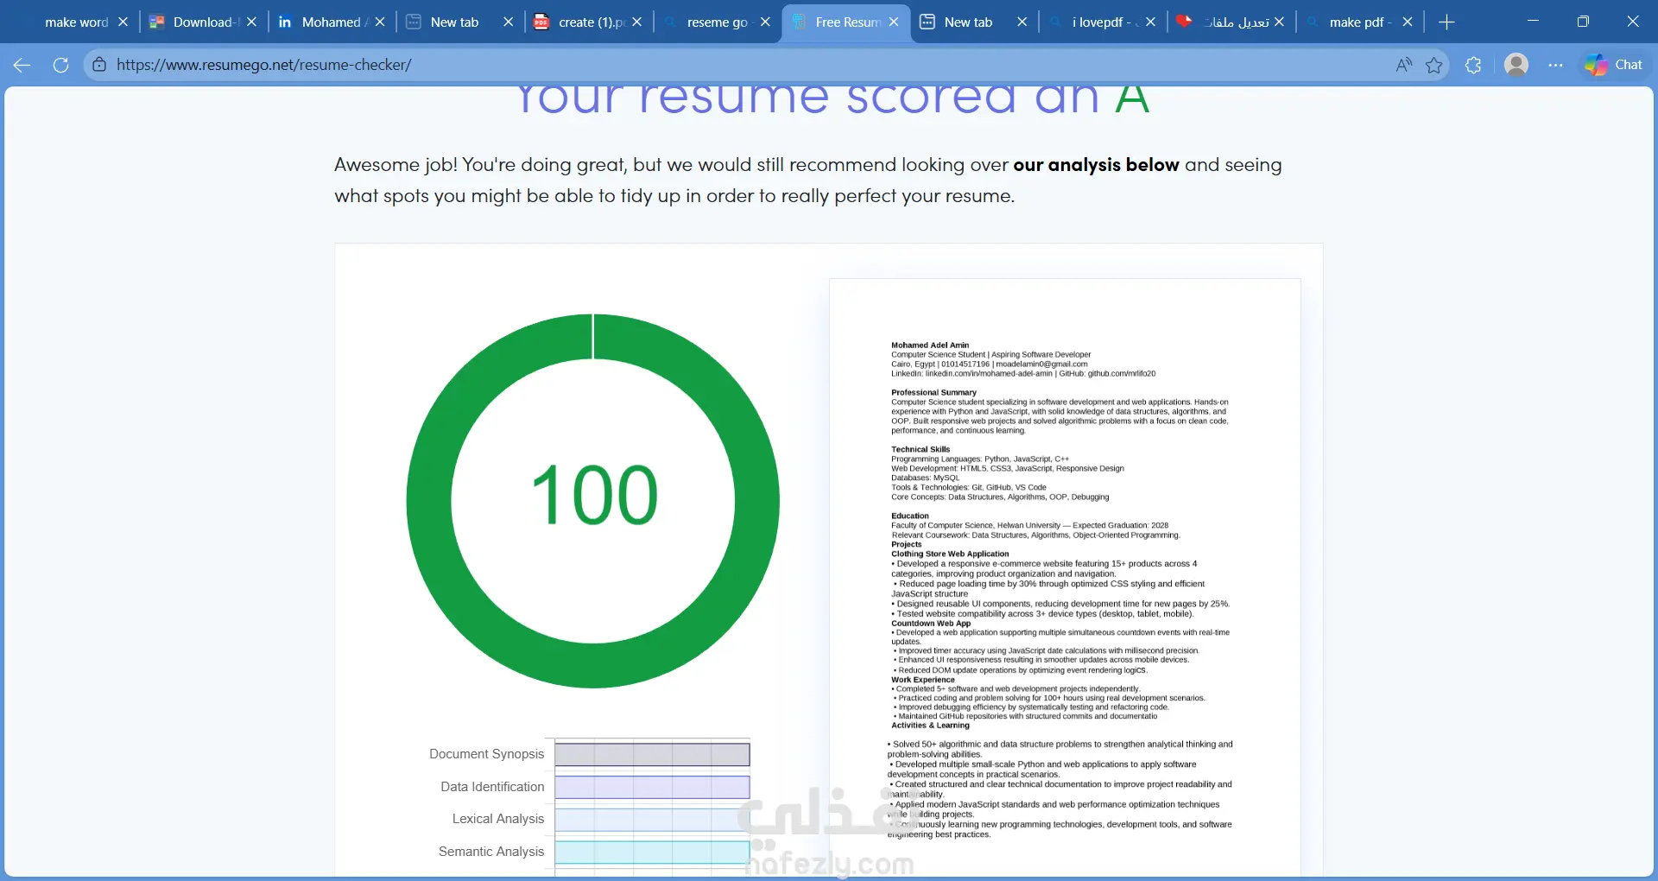View site information lock icon
Viewport: 1658px width, 881px height.
tap(99, 65)
